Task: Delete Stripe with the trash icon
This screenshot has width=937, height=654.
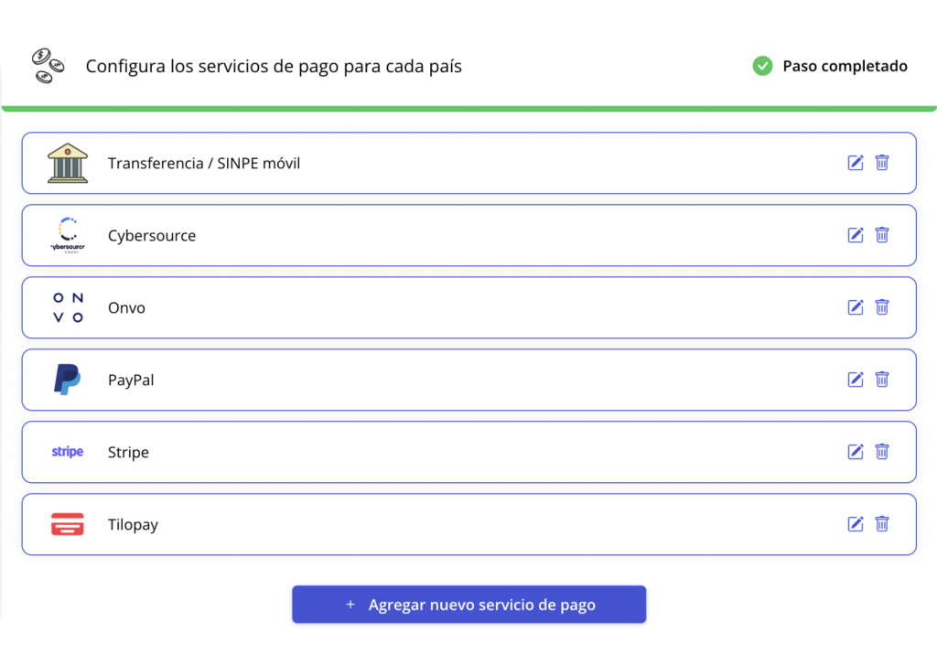Action: (882, 452)
